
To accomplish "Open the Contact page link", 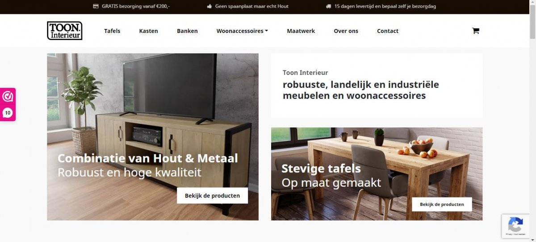I will coord(387,31).
